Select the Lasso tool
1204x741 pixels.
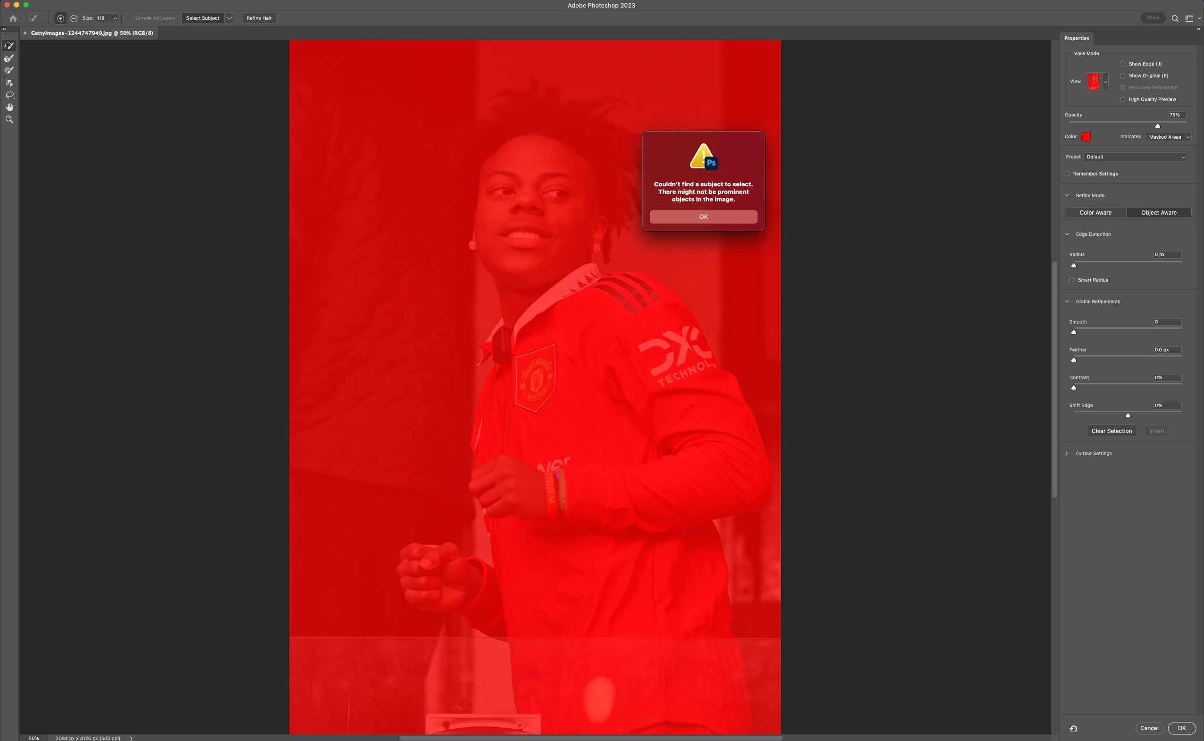9,95
